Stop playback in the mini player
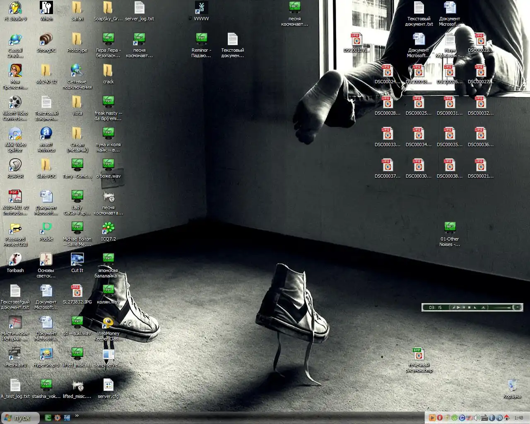 coord(469,307)
